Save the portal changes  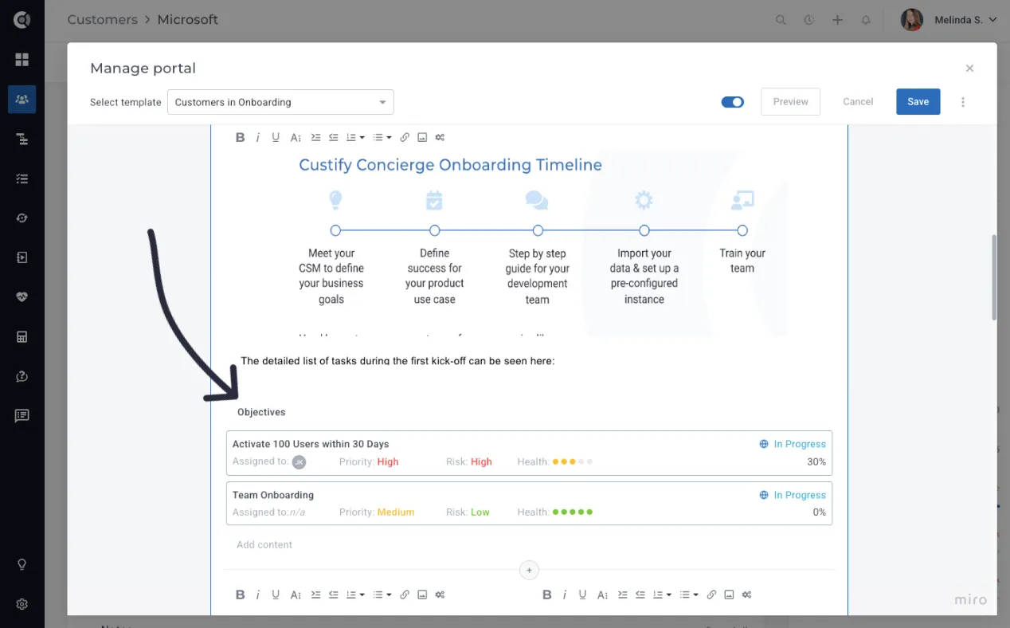(x=918, y=102)
